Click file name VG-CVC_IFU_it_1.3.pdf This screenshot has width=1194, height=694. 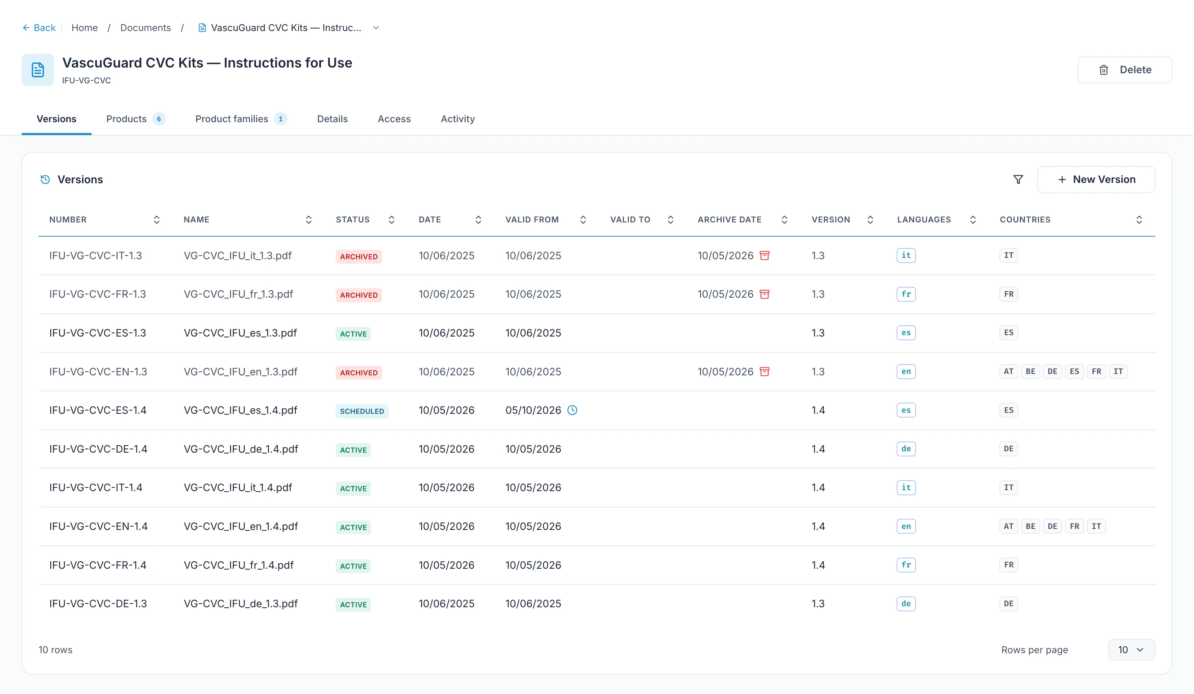(238, 256)
